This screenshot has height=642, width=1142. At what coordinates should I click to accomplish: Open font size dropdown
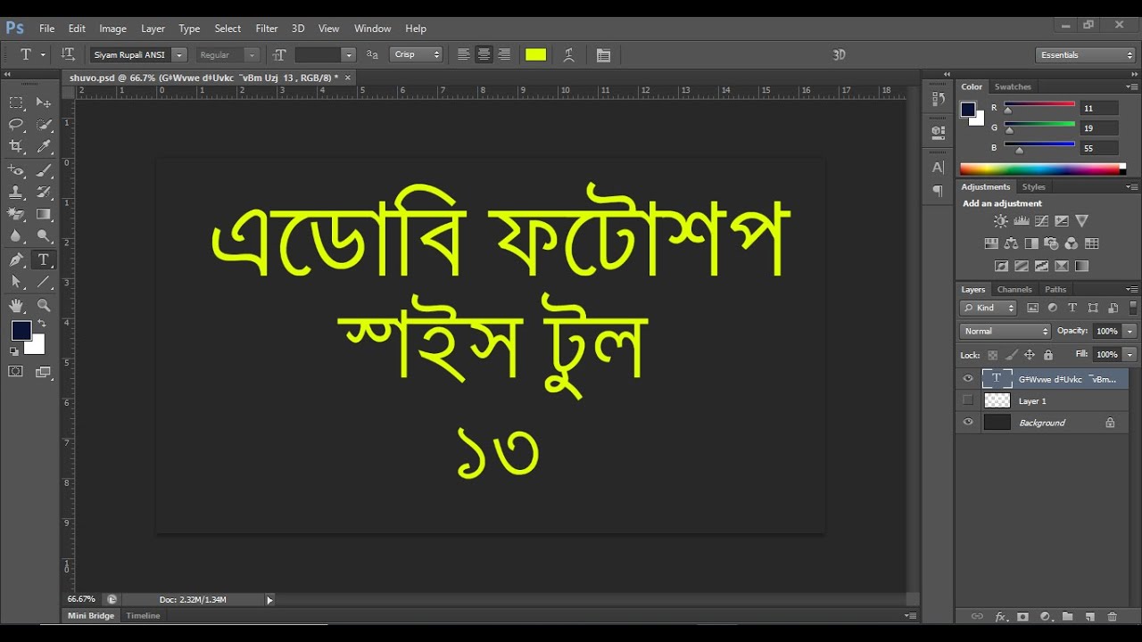point(349,55)
